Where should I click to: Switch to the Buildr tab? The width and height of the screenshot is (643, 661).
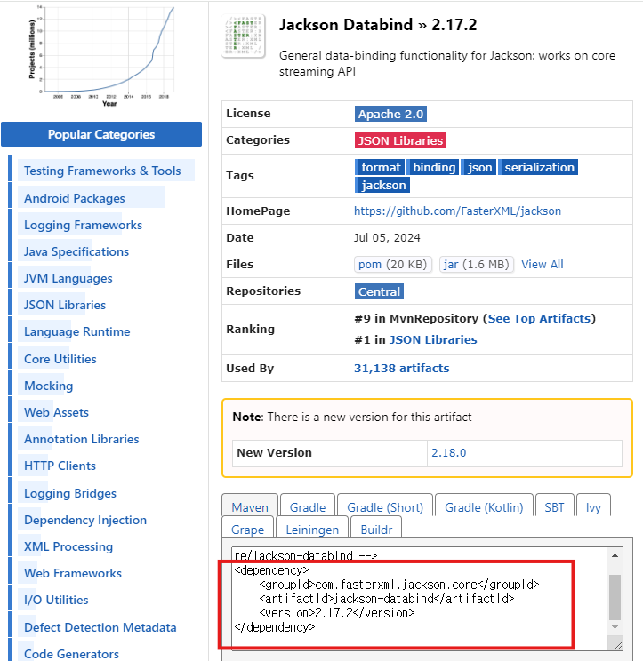point(376,529)
